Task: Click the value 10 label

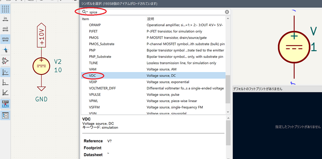Action: [x=58, y=70]
